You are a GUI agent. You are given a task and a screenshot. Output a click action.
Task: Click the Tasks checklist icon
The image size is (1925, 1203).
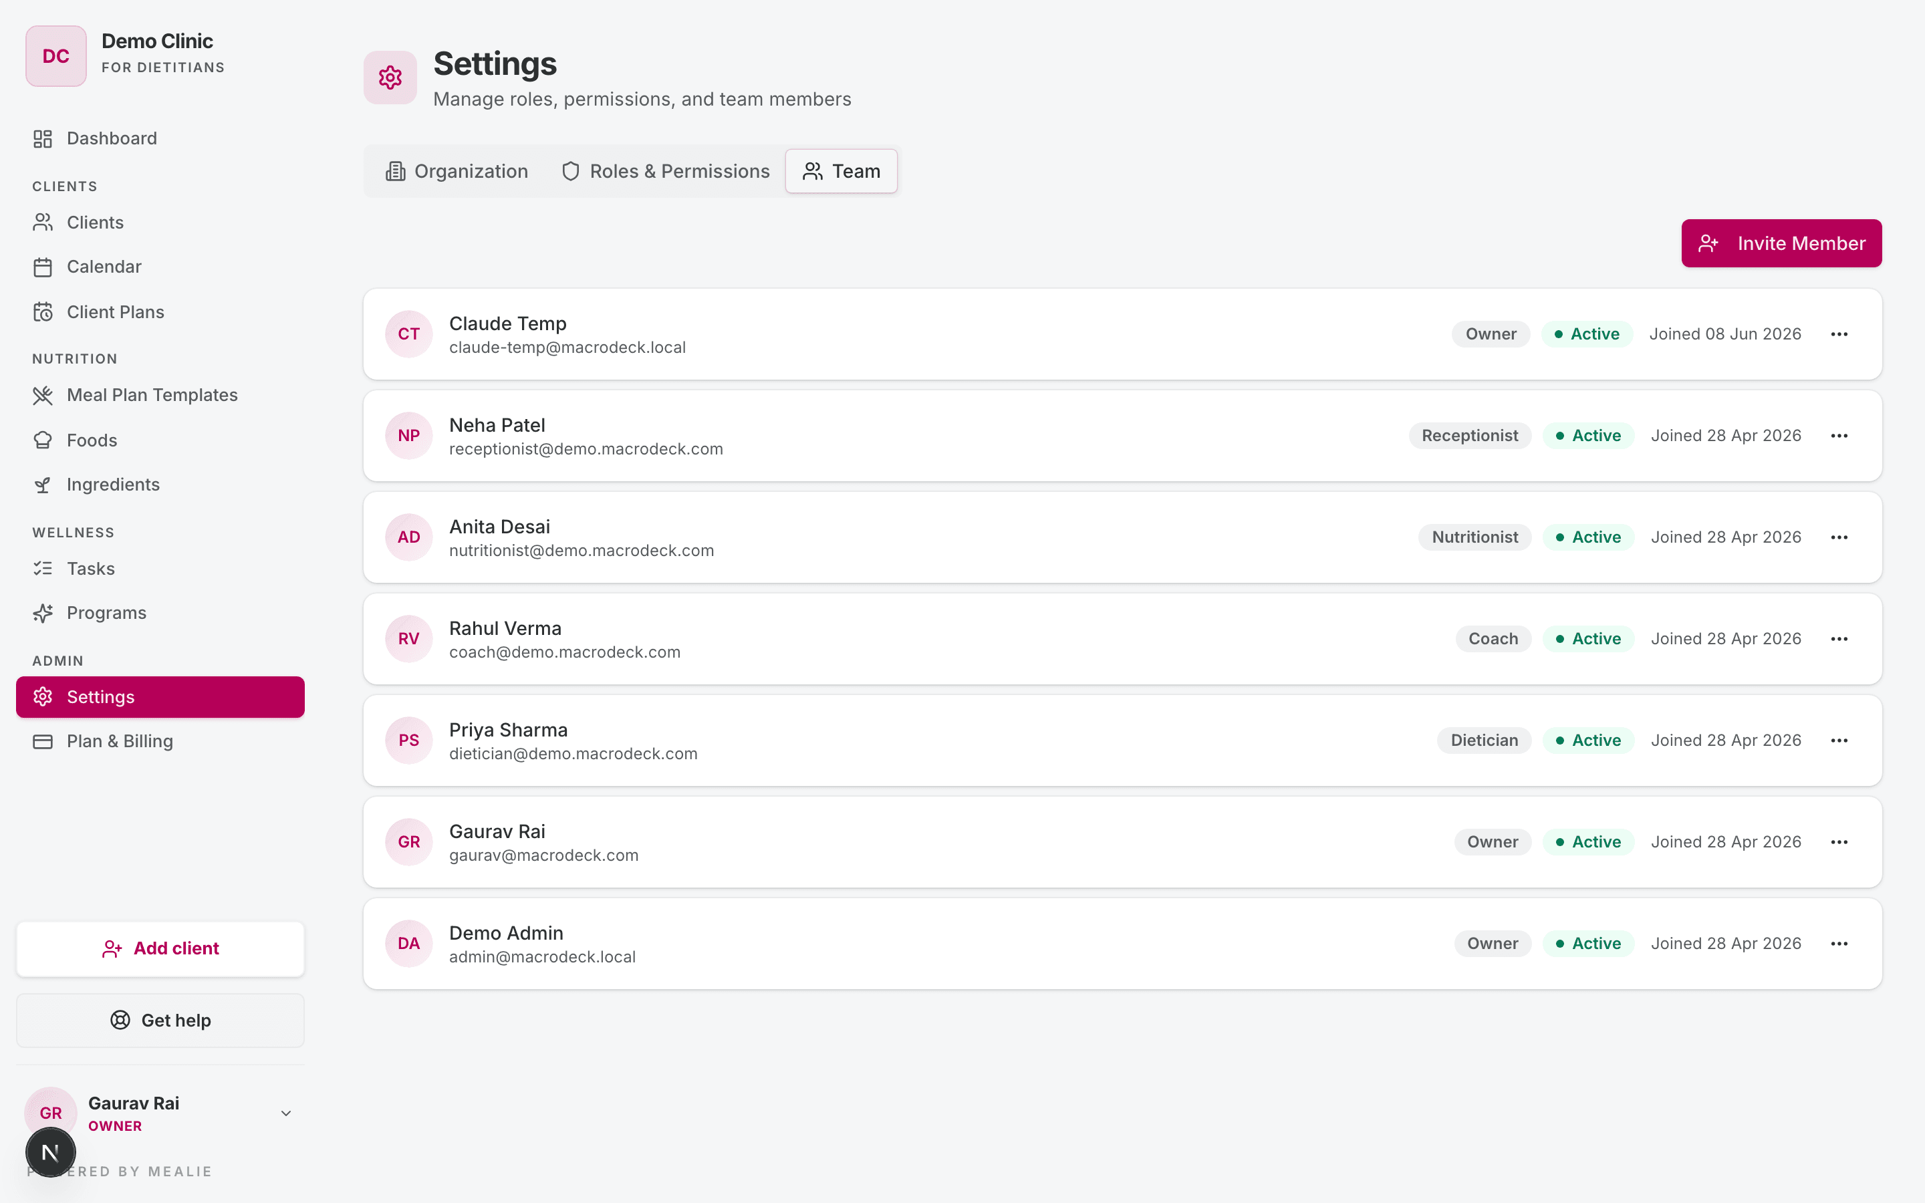43,569
